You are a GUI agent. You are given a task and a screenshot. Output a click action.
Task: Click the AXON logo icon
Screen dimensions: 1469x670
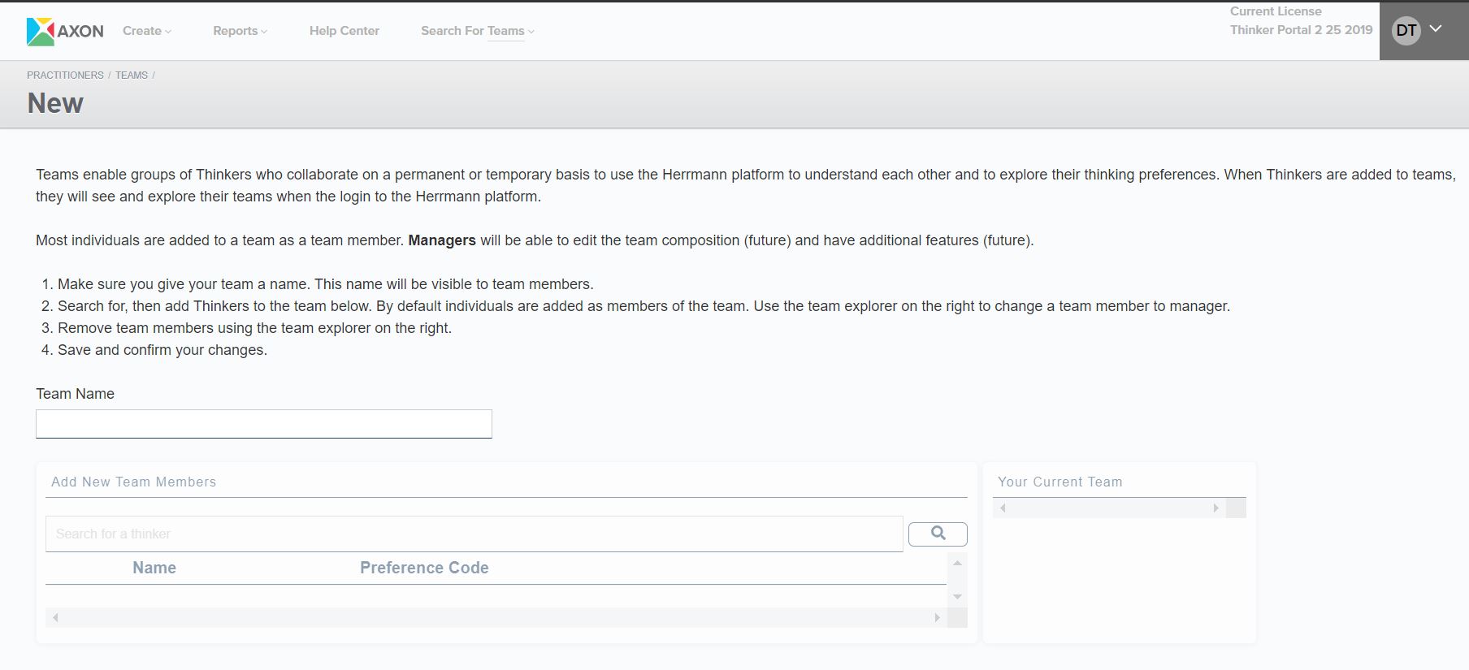coord(41,31)
